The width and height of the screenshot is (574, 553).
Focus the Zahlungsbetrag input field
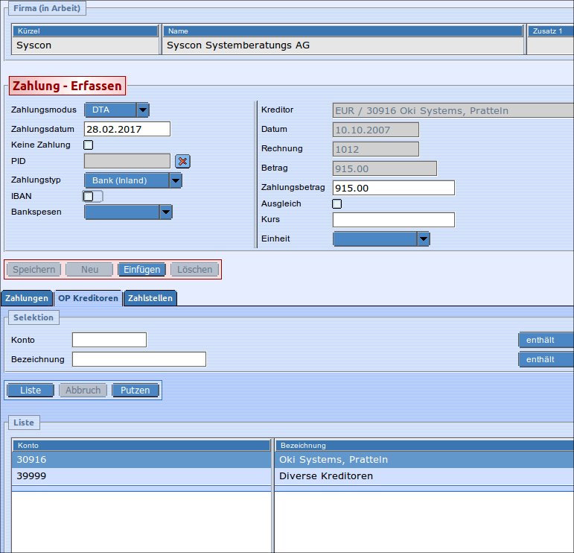[x=393, y=188]
